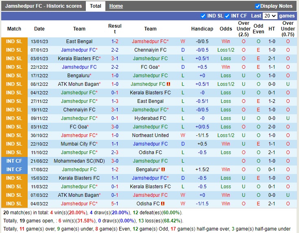
Task: Click the Handicap column header
Action: [202, 29]
